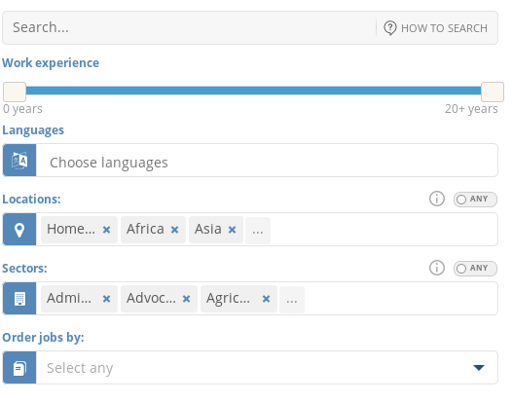Toggle the ANY switch for Sectors
The image size is (512, 403).
[x=475, y=269]
